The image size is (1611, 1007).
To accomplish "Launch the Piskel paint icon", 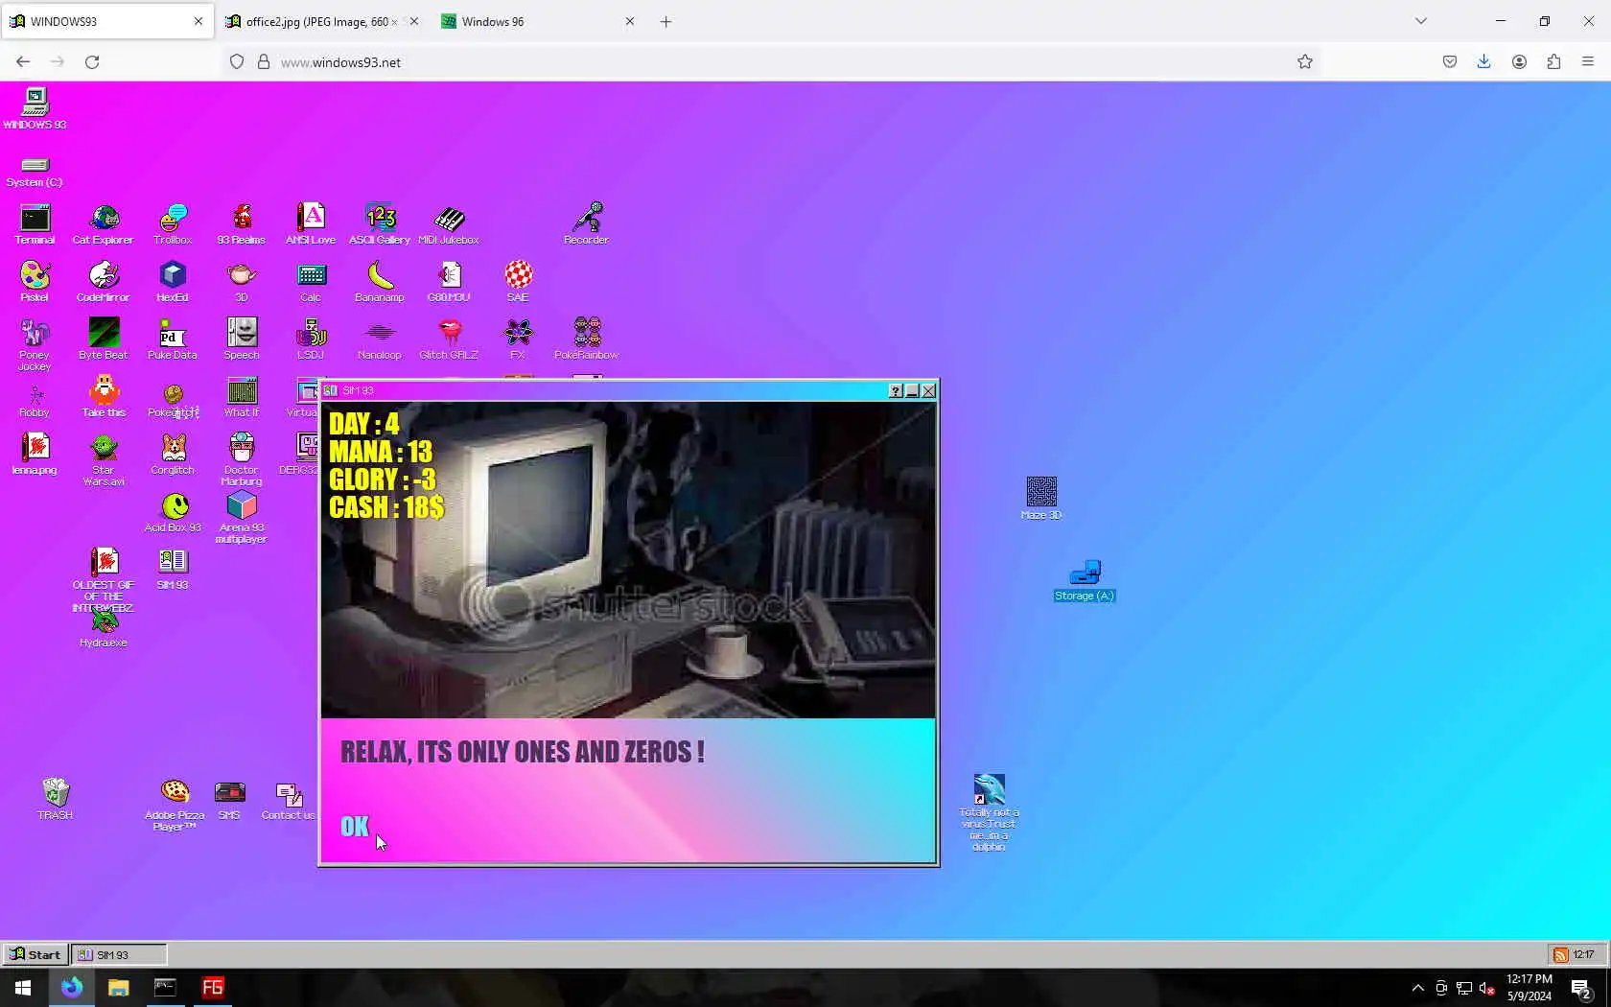I will pyautogui.click(x=35, y=282).
